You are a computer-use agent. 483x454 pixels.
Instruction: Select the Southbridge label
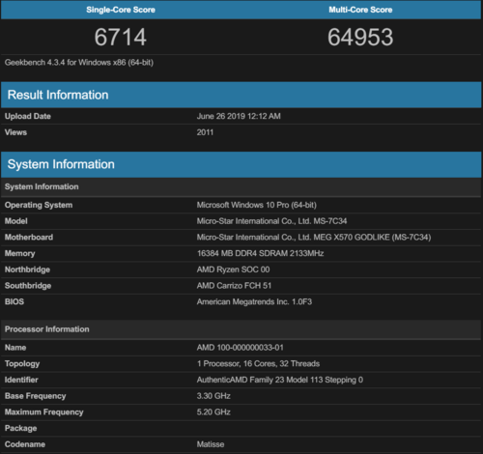click(28, 286)
